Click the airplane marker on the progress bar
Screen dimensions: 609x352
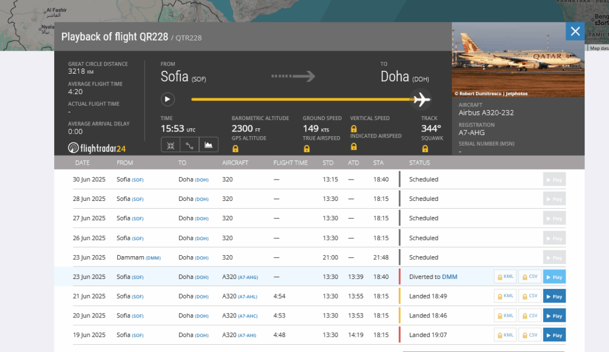pyautogui.click(x=422, y=99)
